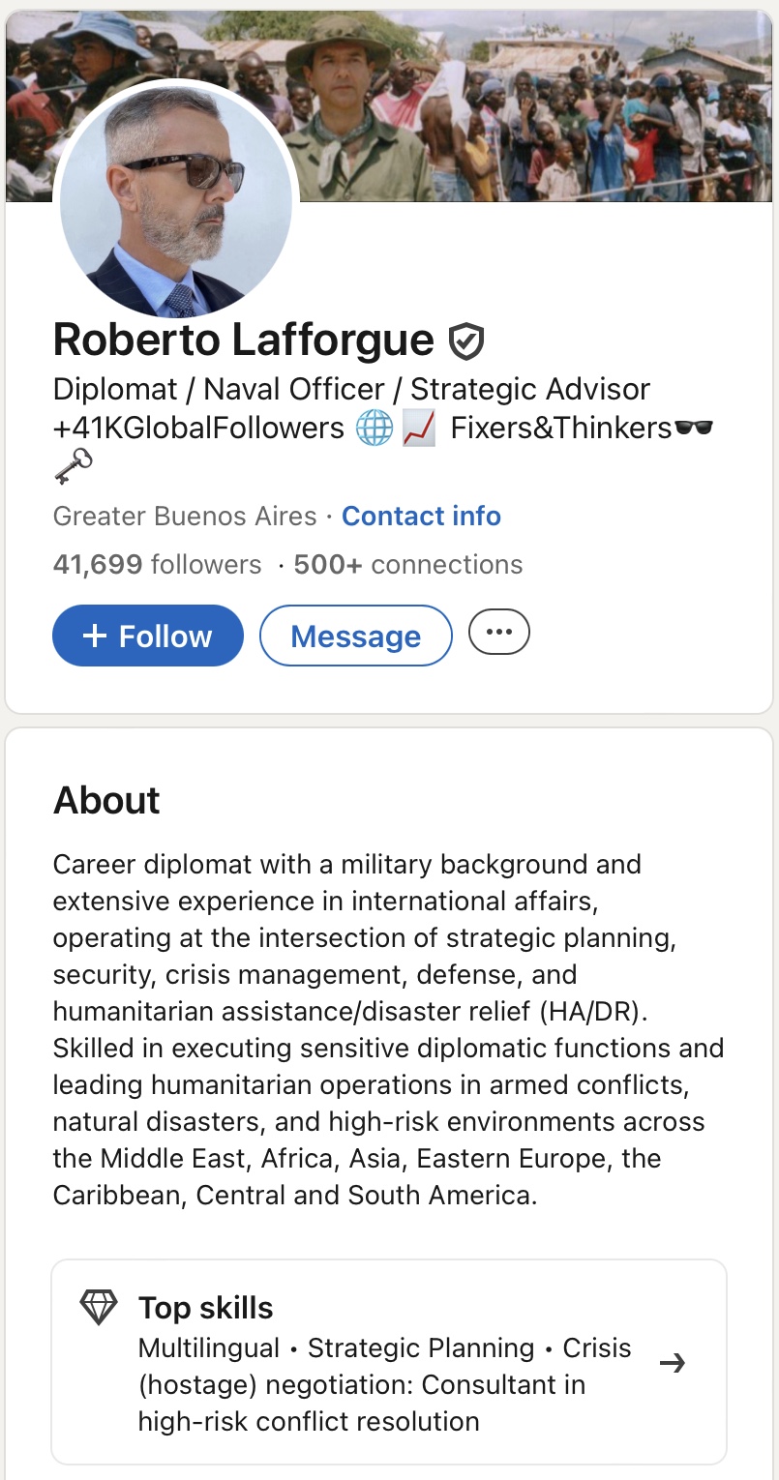Image resolution: width=779 pixels, height=1480 pixels.
Task: Click the plus sign on the Follow button
Action: 94,636
